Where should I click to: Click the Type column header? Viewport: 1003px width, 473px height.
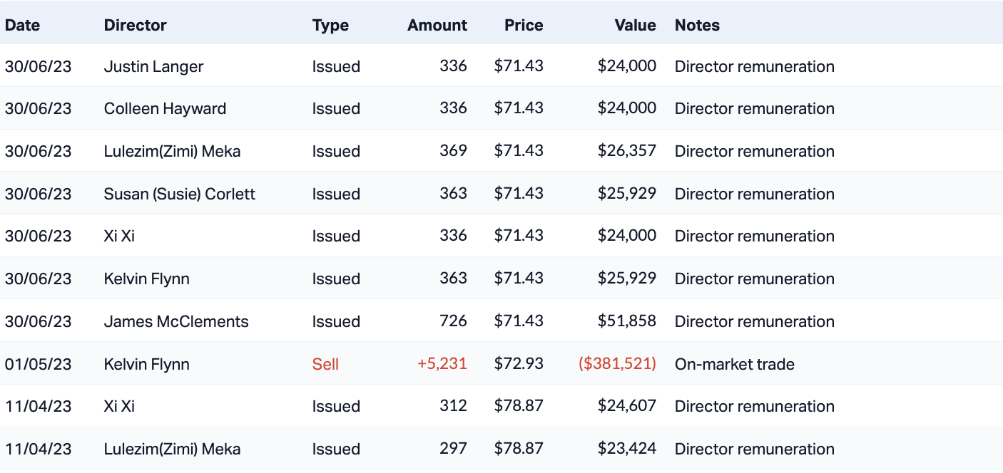[330, 25]
